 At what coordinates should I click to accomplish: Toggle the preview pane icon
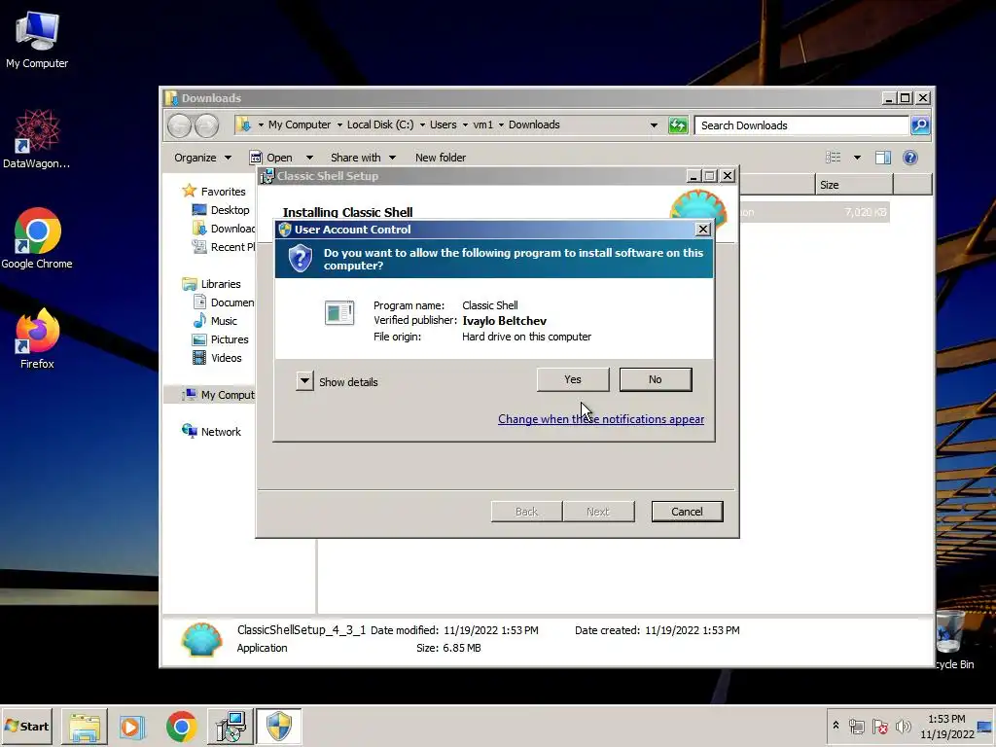coord(883,158)
